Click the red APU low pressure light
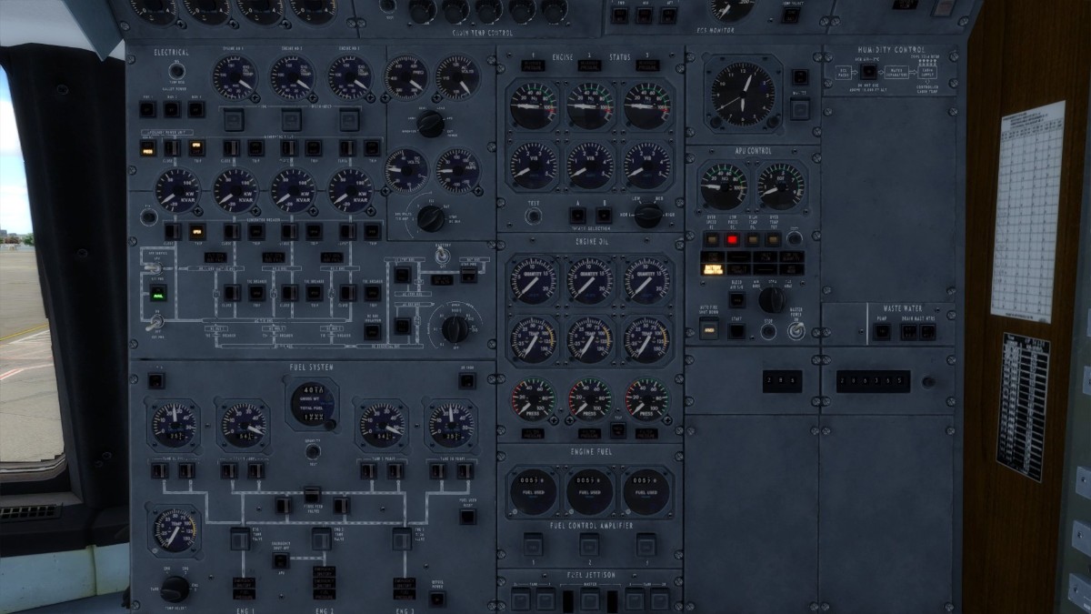The width and height of the screenshot is (1091, 614). point(730,239)
